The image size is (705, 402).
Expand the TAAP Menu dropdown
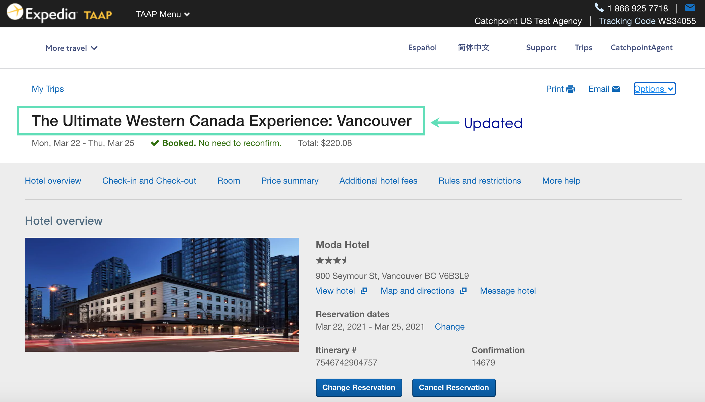coord(163,14)
